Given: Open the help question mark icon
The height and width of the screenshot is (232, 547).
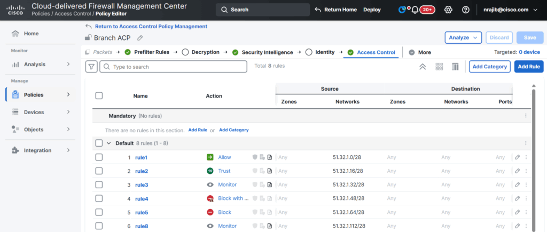Looking at the screenshot, I should point(465,10).
